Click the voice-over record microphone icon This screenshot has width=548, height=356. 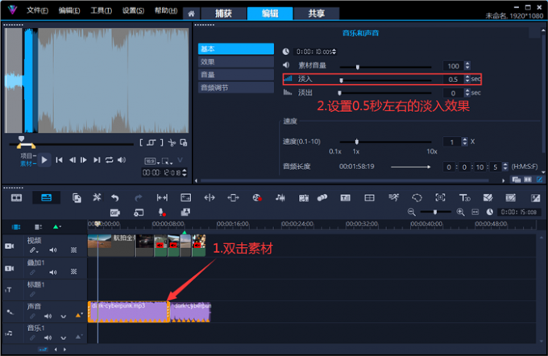(x=161, y=213)
